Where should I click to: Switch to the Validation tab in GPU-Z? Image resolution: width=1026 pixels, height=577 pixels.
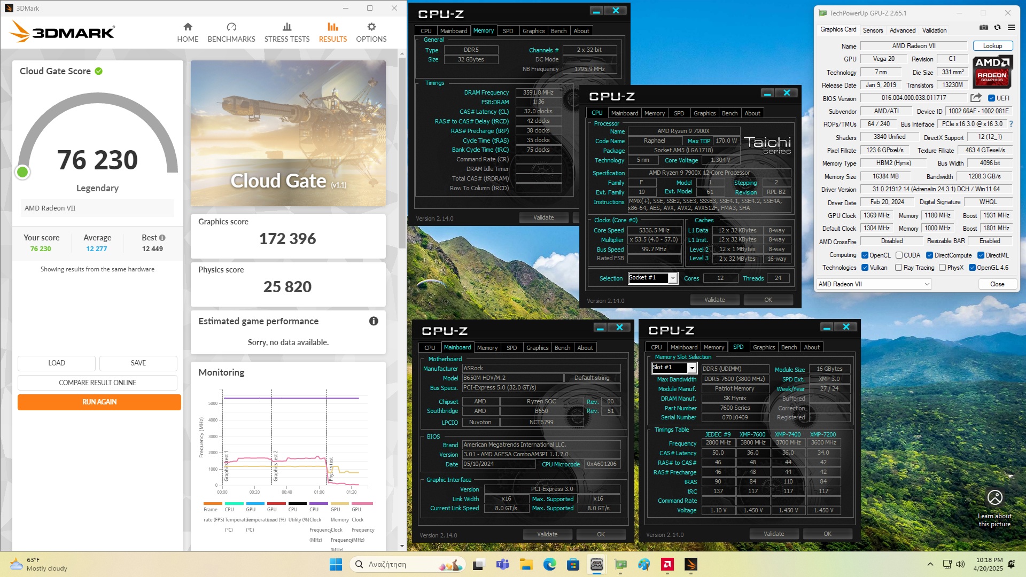(934, 30)
